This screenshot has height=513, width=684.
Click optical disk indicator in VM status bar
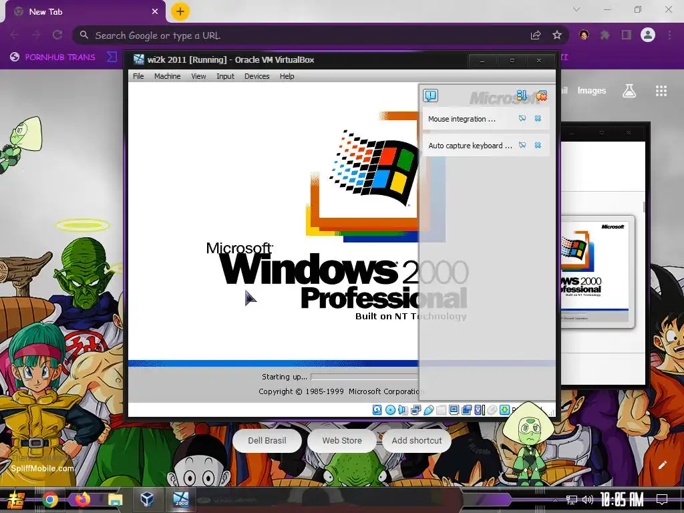390,409
